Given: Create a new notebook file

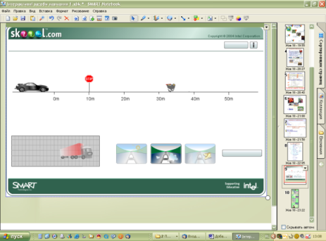Looking at the screenshot, I should click(8, 18).
